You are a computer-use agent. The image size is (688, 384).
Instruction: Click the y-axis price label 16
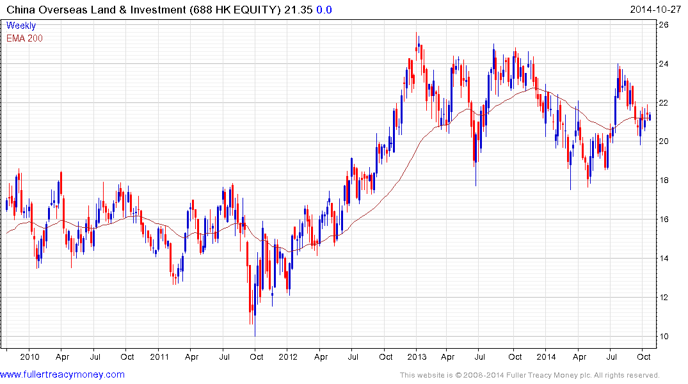pos(664,220)
